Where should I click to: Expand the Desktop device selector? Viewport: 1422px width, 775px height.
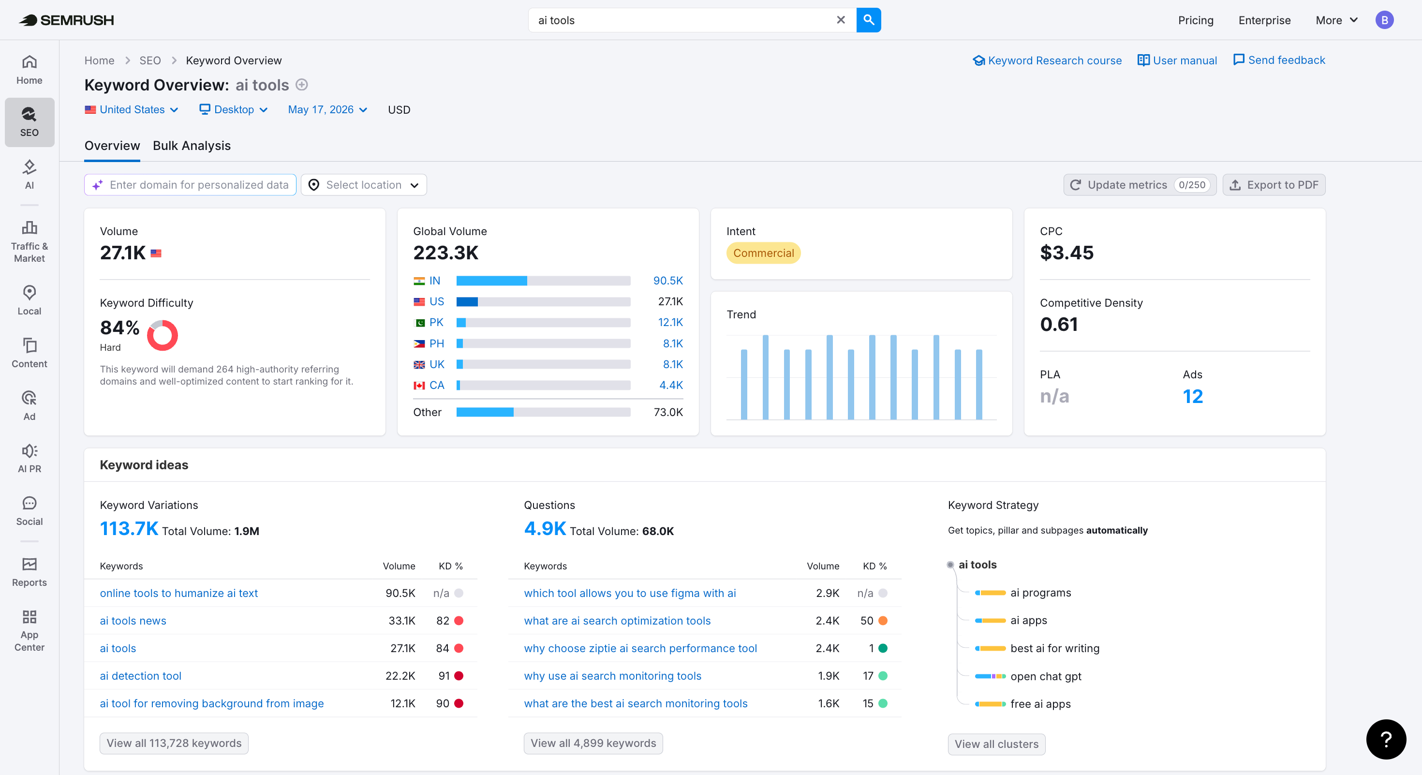point(234,110)
